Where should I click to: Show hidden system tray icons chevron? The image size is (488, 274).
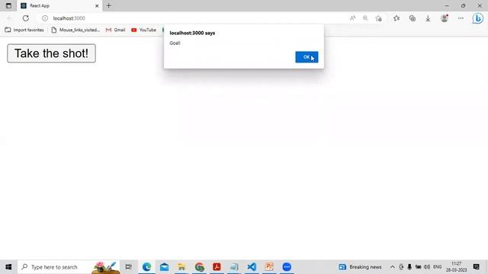pos(393,267)
